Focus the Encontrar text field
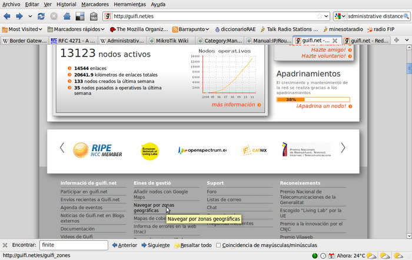This screenshot has height=260, width=412. click(x=74, y=245)
